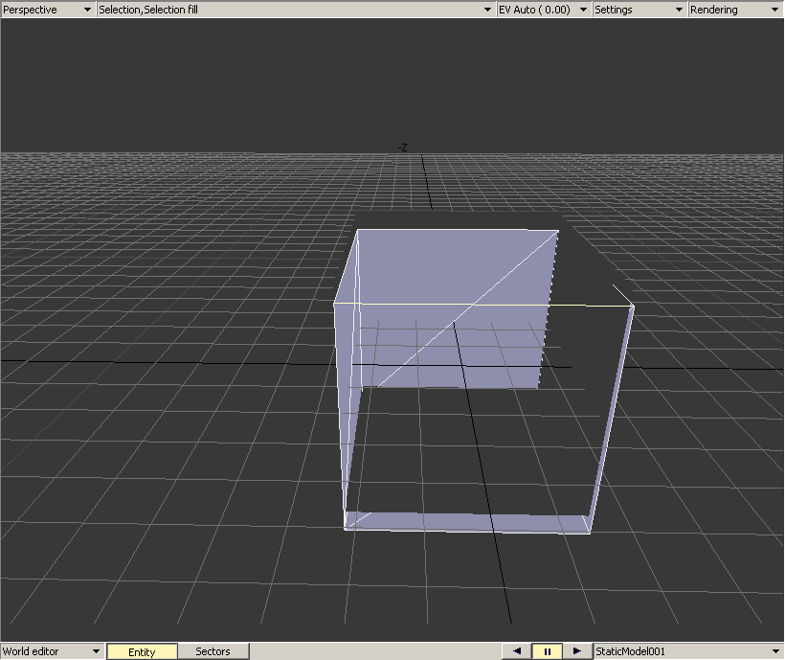Click the previous frame arrow button
This screenshot has height=660, width=785.
coord(517,651)
